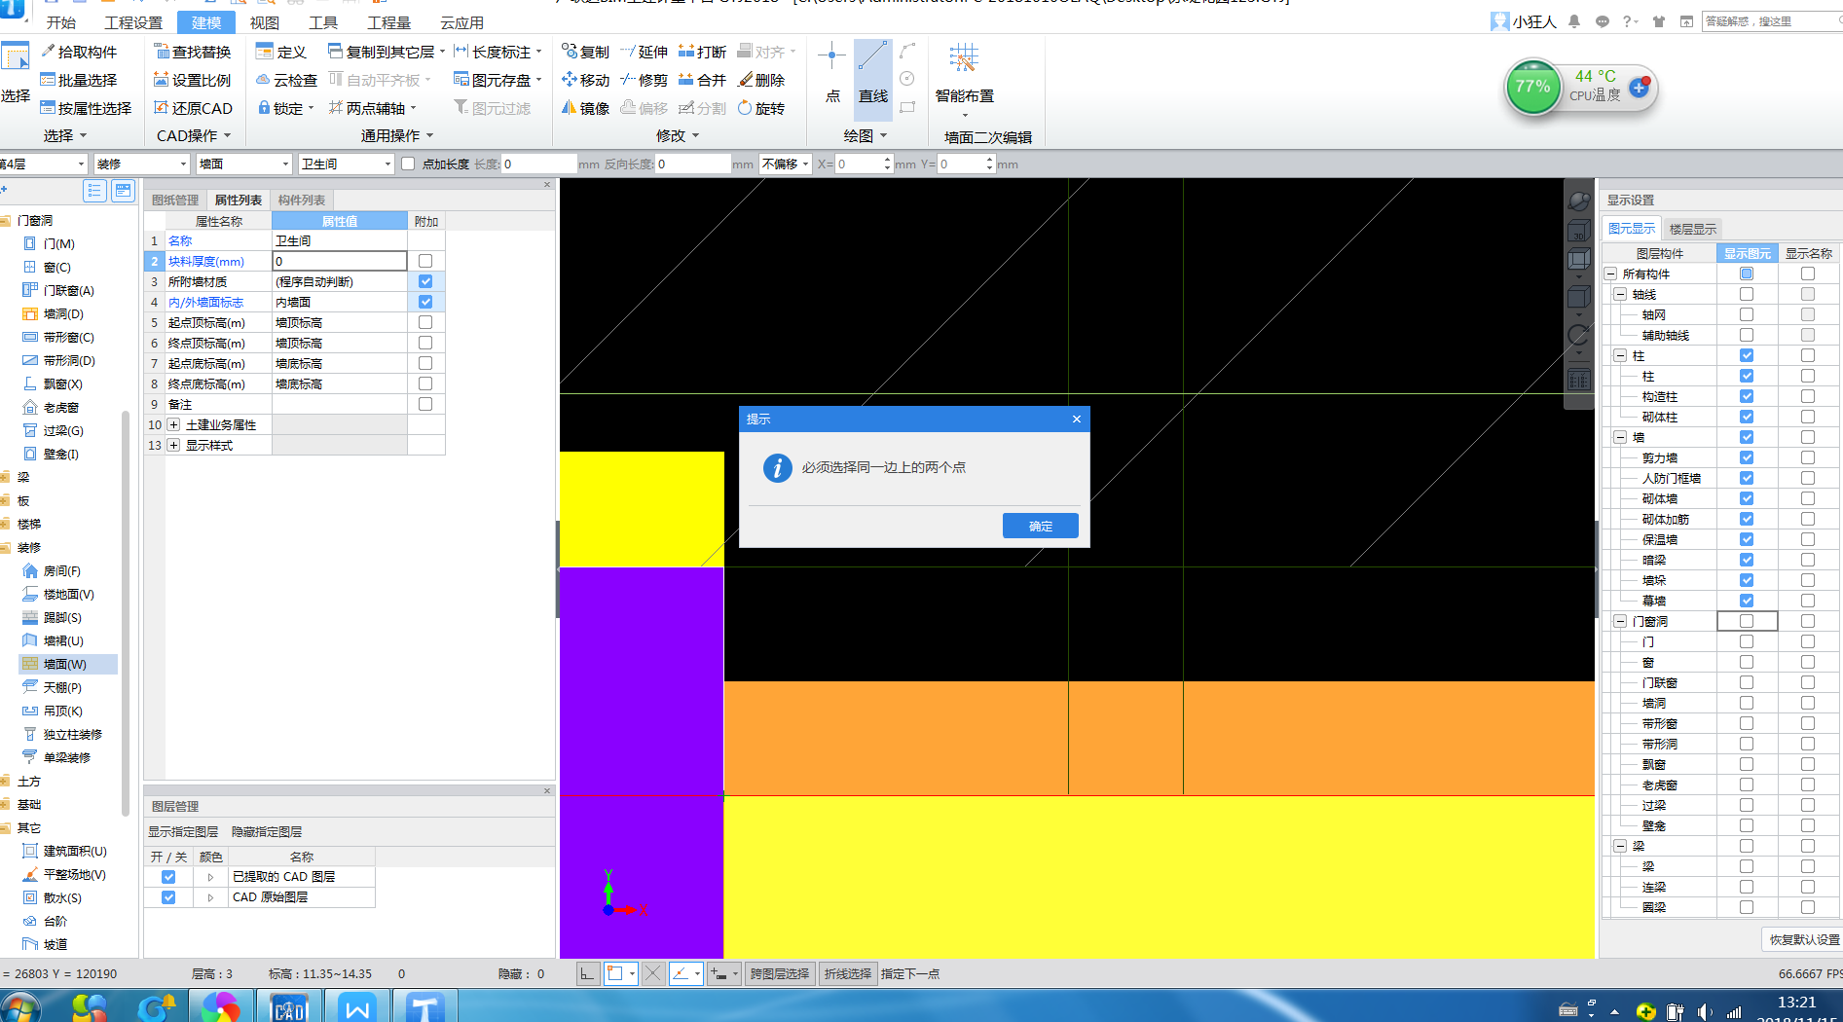This screenshot has height=1022, width=1843.
Task: Open the 不偏移 offset dropdown
Action: 786,164
